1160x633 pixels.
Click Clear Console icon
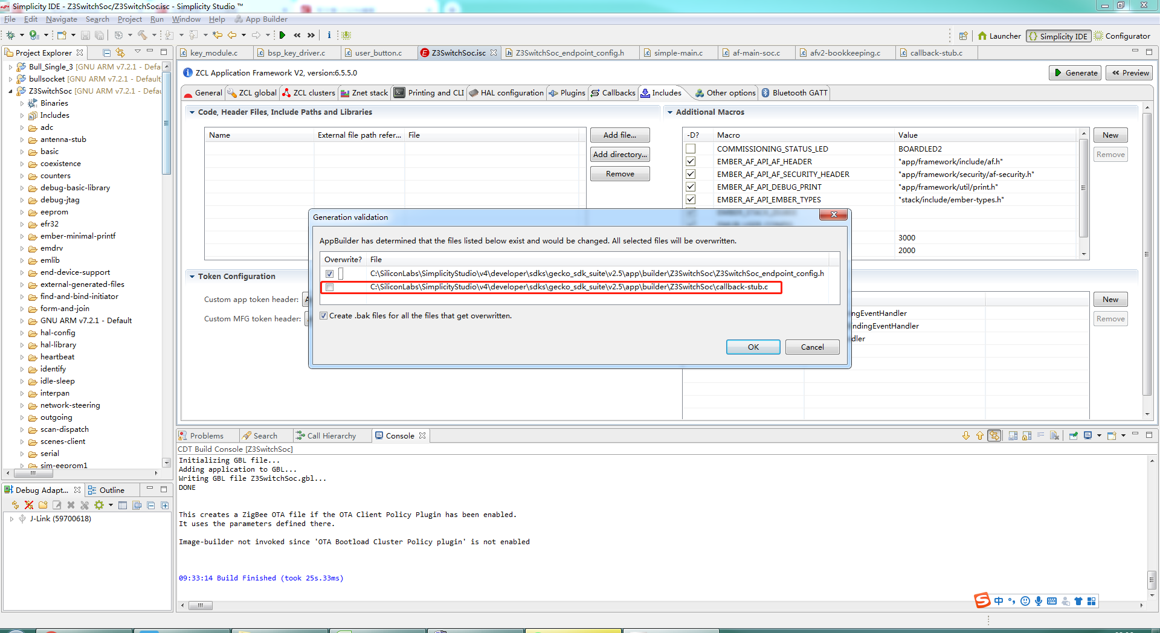(x=1054, y=435)
